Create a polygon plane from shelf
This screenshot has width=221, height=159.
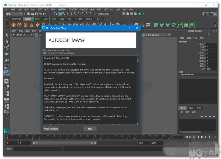point(37,25)
